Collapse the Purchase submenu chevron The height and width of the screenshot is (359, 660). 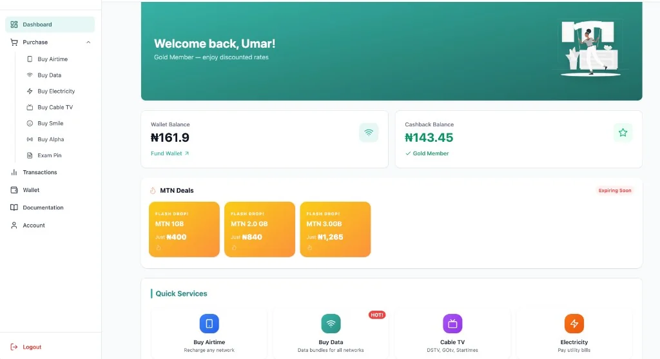point(88,42)
